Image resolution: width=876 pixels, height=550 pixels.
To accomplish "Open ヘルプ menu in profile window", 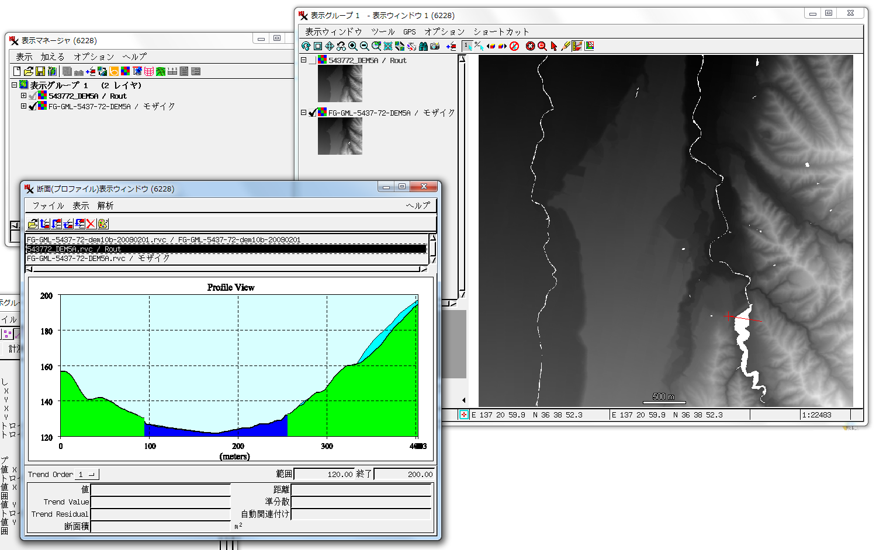I will click(x=418, y=206).
